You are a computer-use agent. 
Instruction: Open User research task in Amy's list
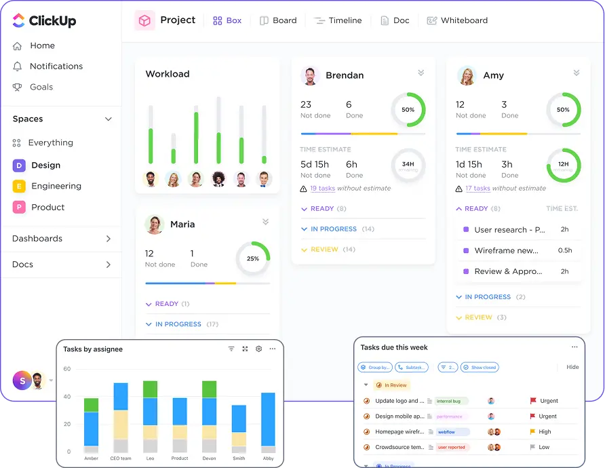pos(519,230)
